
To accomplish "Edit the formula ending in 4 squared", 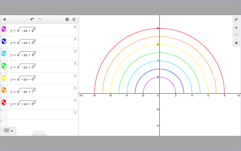I will (23, 54).
